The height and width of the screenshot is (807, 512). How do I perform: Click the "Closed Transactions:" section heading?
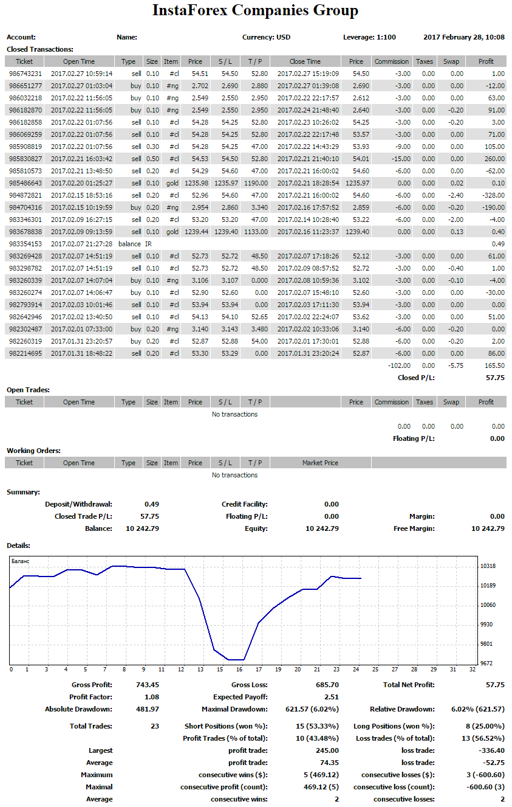40,49
